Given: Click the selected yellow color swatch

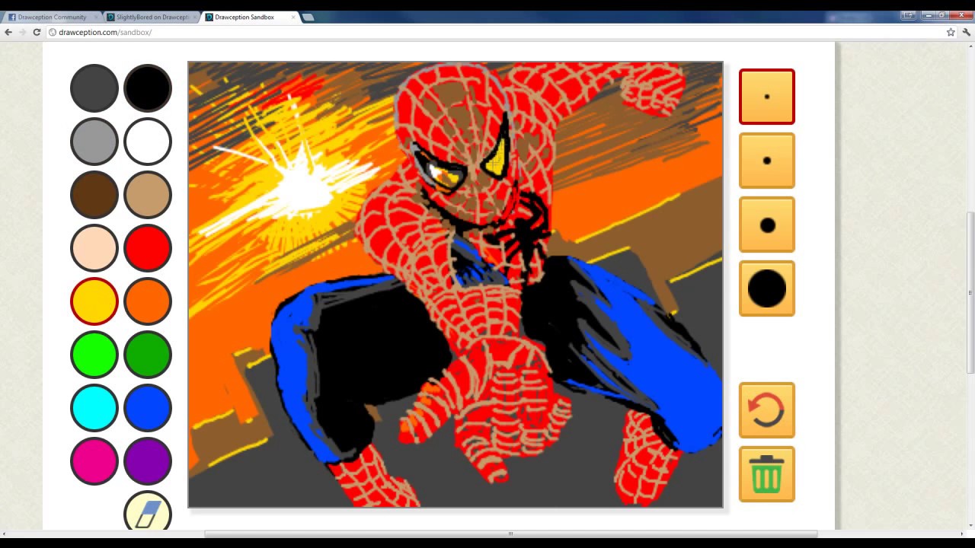Looking at the screenshot, I should [94, 301].
